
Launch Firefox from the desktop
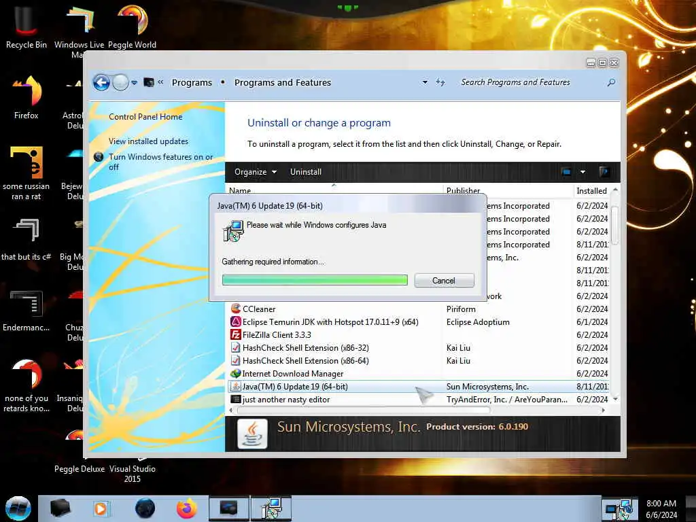pyautogui.click(x=27, y=97)
